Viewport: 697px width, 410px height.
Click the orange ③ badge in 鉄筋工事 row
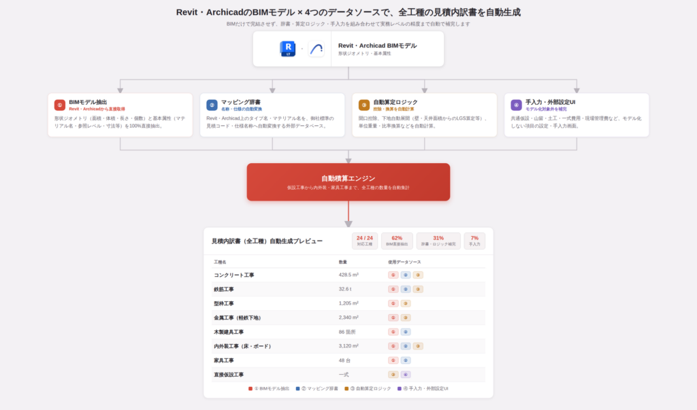pyautogui.click(x=418, y=289)
